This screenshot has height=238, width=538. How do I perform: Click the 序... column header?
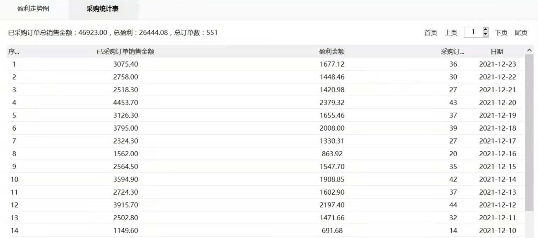click(x=14, y=52)
